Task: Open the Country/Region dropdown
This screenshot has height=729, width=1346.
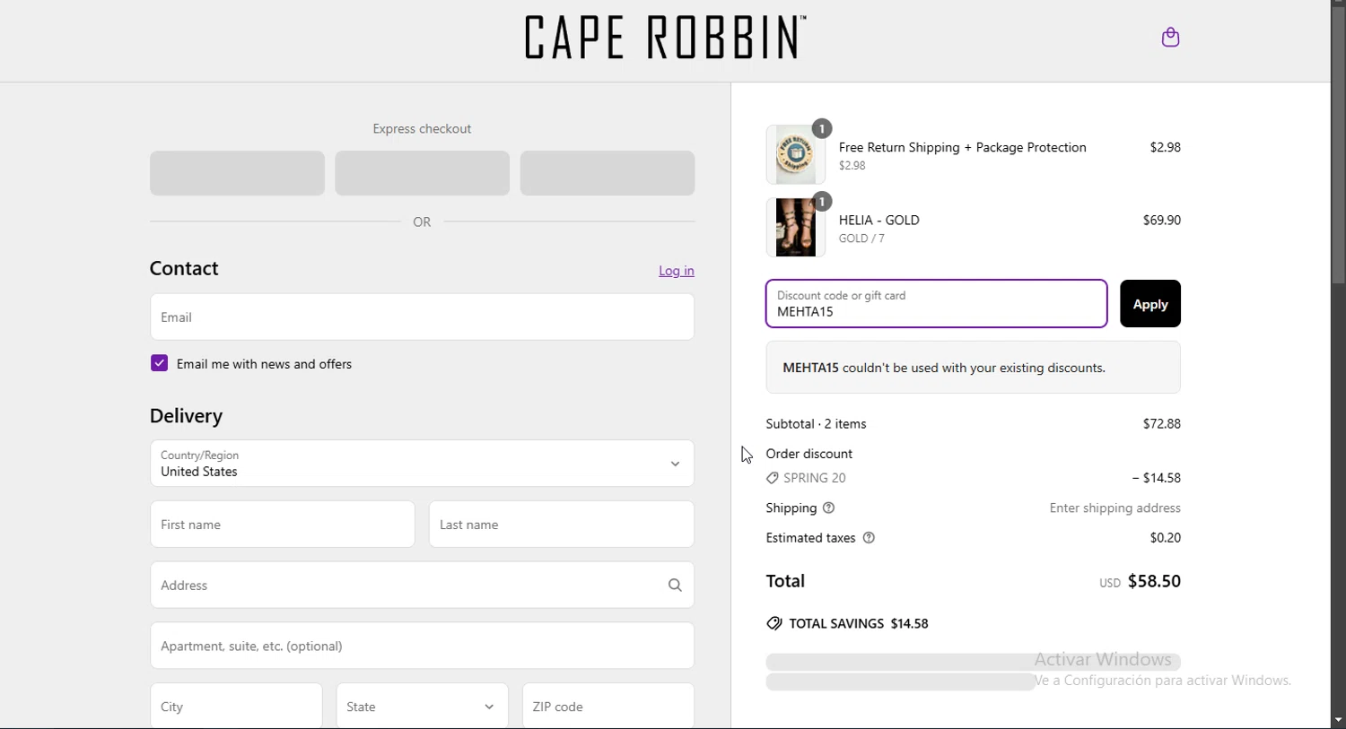Action: click(422, 464)
